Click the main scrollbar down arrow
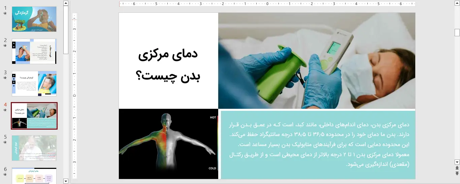460x184 pixels. click(457, 162)
